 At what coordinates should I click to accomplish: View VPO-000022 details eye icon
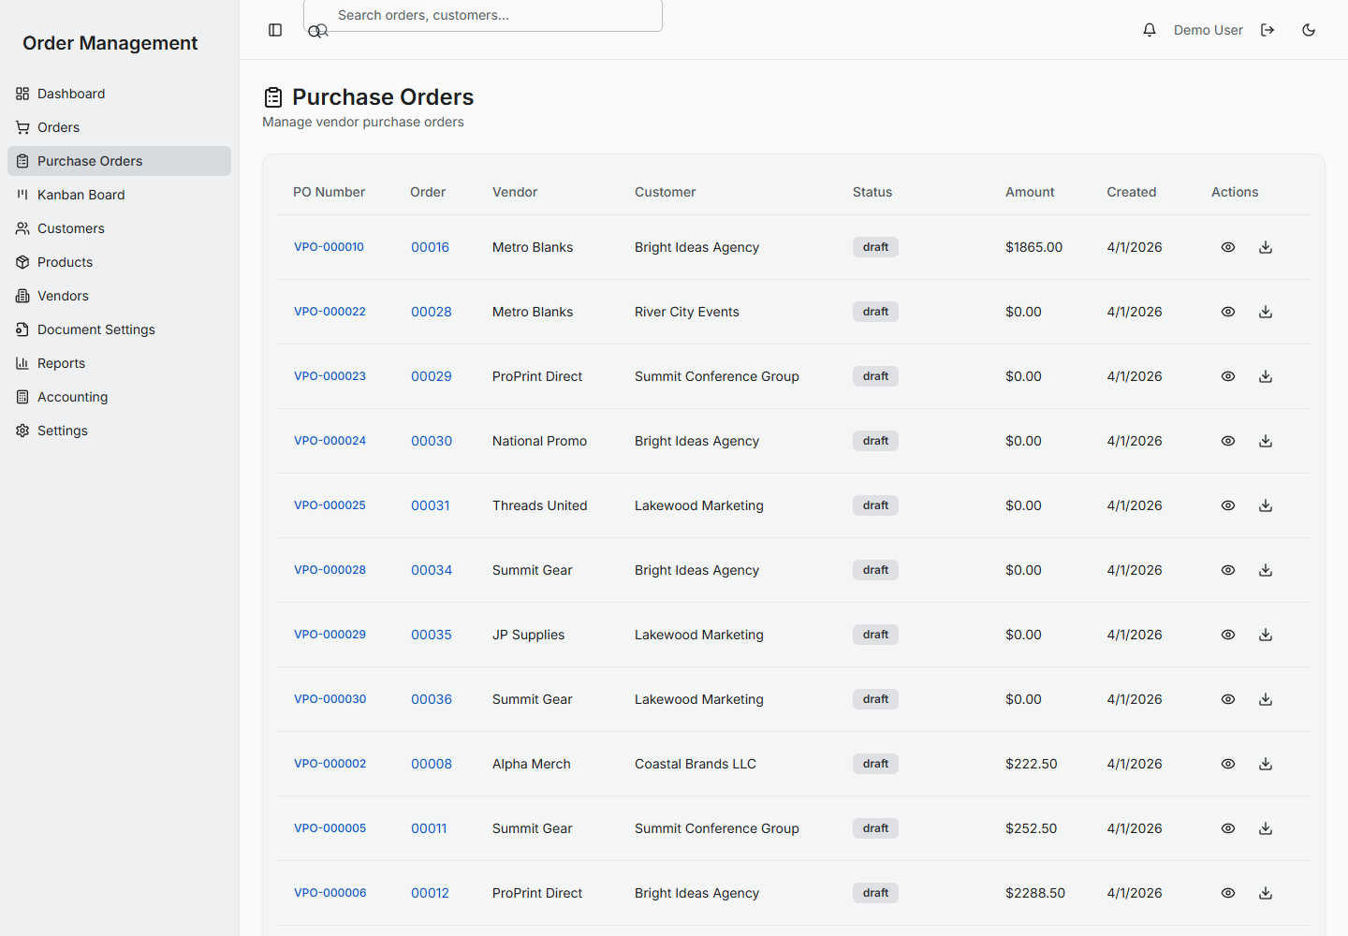(1228, 312)
